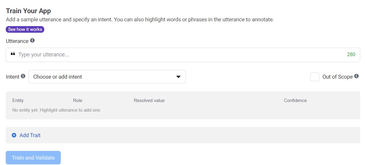This screenshot has height=165, width=365.
Task: Click the Role column header
Action: (78, 100)
